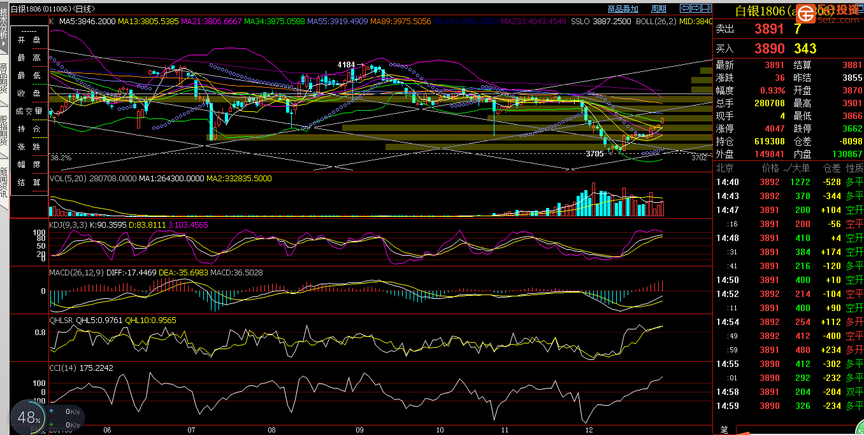Click the 涨停 value 4047
The image size is (864, 435).
(x=775, y=128)
